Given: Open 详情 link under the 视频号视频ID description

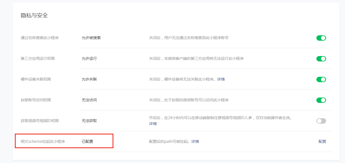Looking at the screenshot, I should 153,124.
